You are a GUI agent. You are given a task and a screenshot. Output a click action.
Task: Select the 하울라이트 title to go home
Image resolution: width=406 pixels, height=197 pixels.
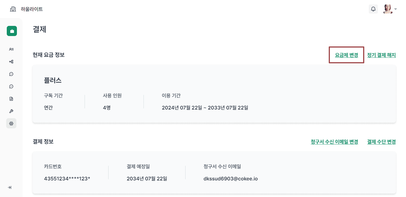(32, 9)
